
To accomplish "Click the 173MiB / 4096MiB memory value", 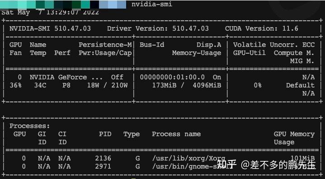I will pos(187,85).
